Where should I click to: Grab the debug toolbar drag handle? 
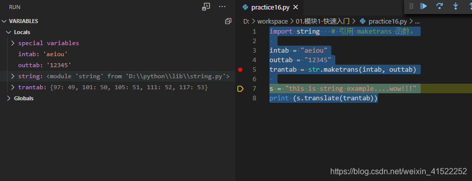[412, 6]
